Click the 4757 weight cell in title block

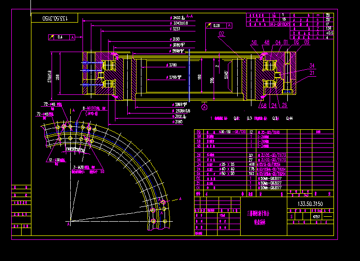[316, 217]
